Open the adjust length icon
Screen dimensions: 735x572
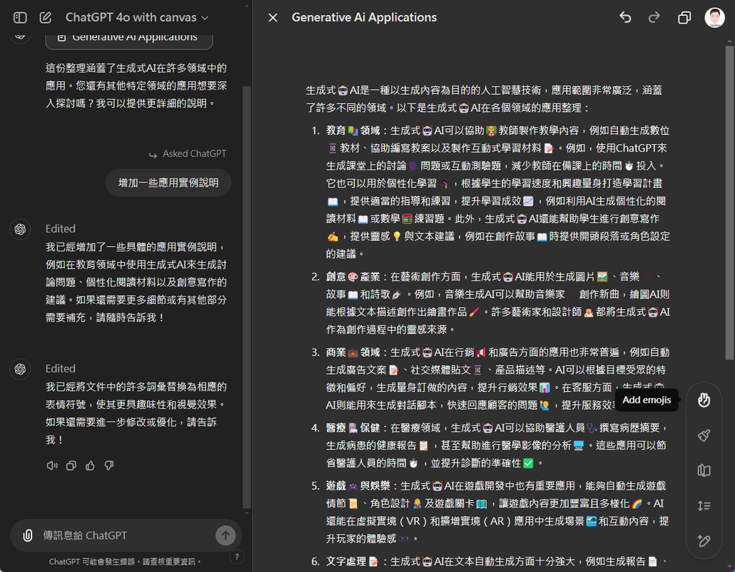pyautogui.click(x=704, y=505)
